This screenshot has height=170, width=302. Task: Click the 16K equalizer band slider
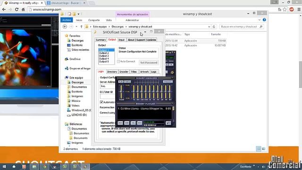170,91
